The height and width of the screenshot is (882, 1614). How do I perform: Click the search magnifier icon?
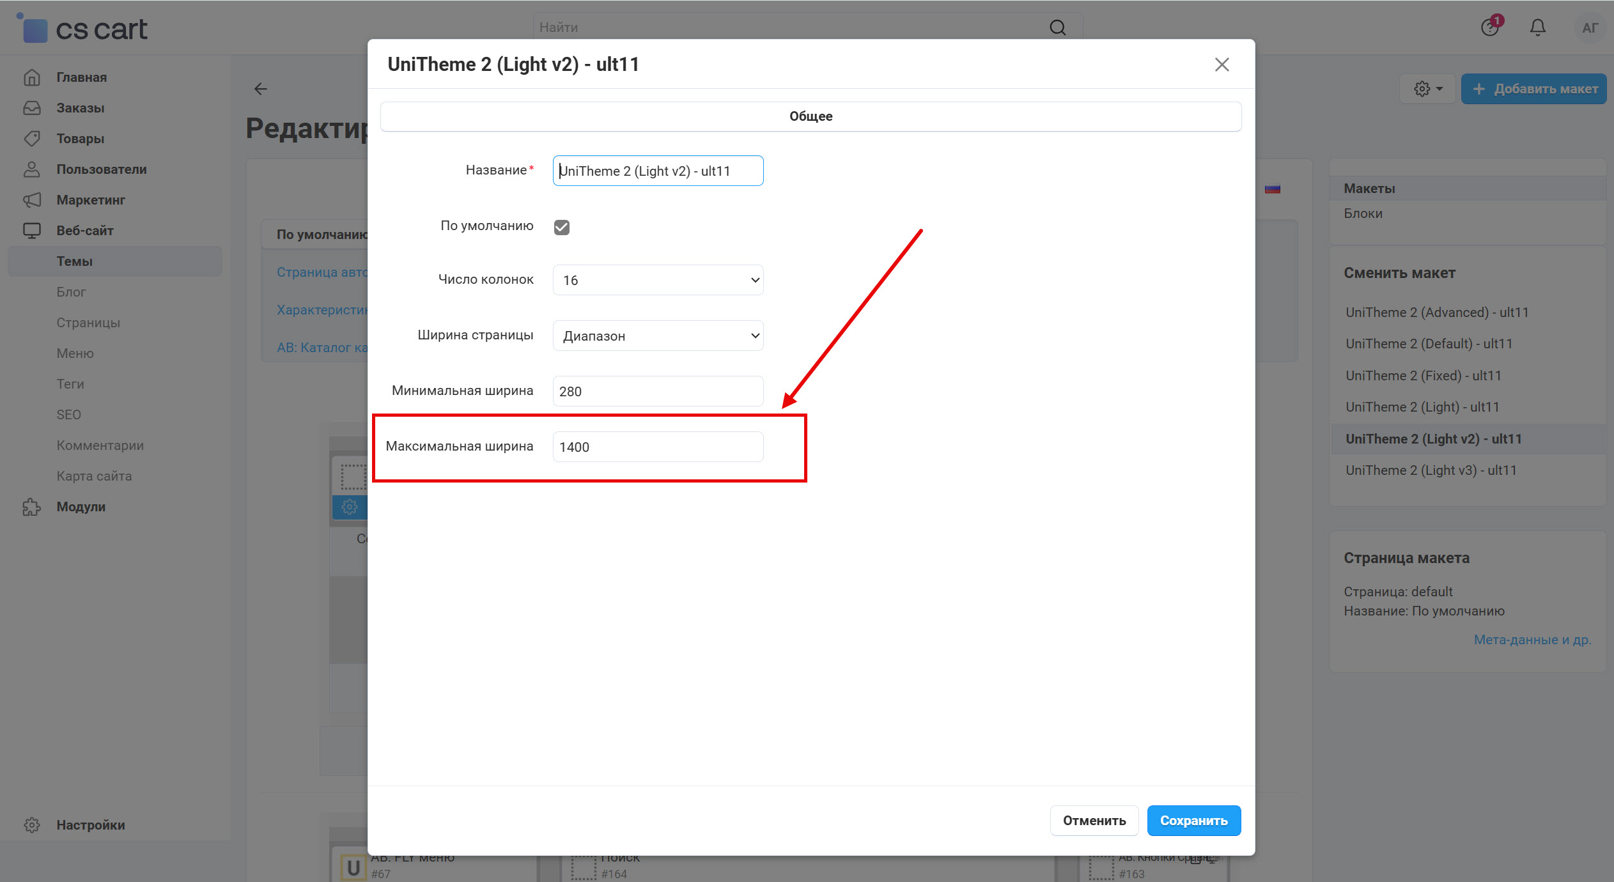click(x=1057, y=27)
